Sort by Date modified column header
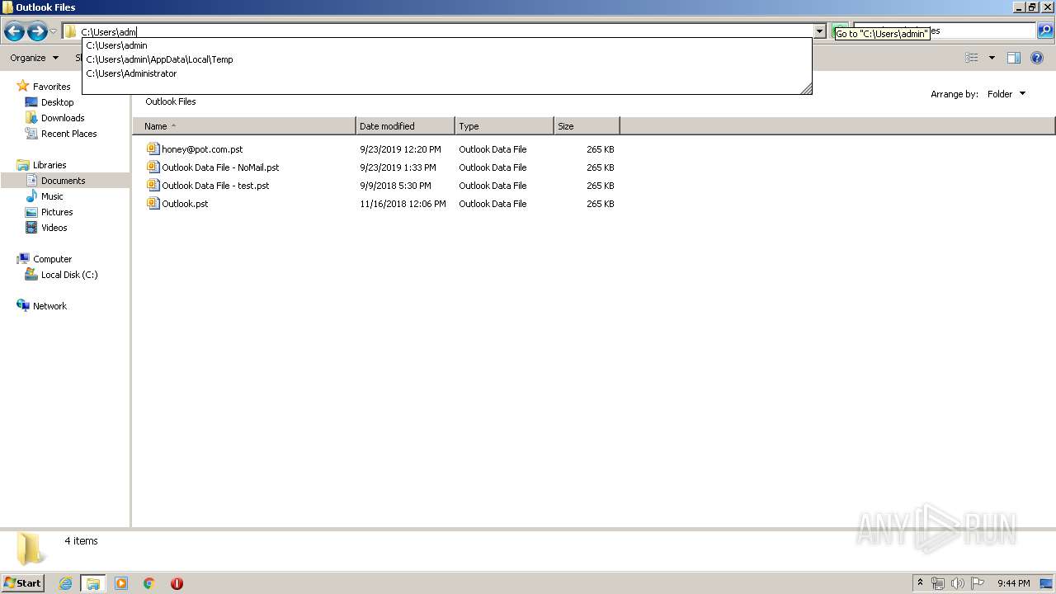The height and width of the screenshot is (594, 1056). (x=405, y=126)
